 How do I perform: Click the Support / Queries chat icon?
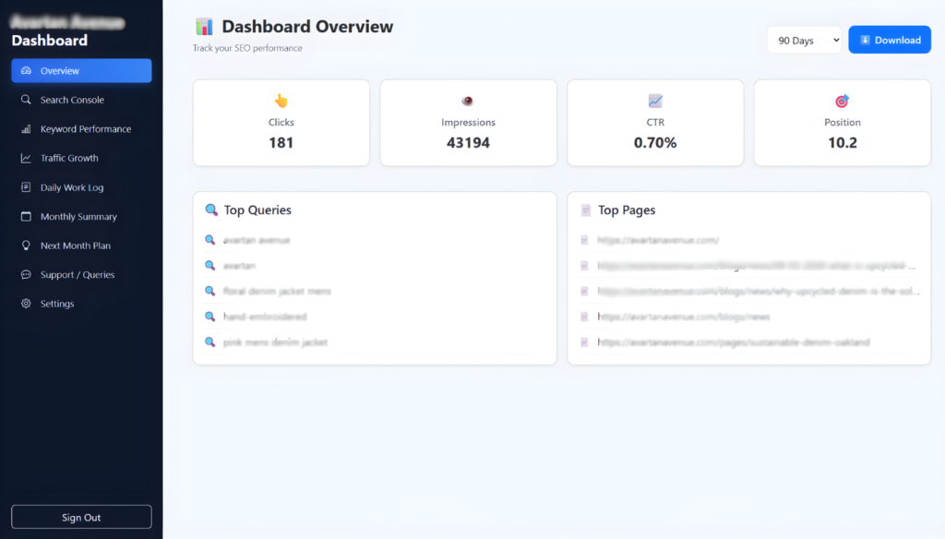[26, 275]
